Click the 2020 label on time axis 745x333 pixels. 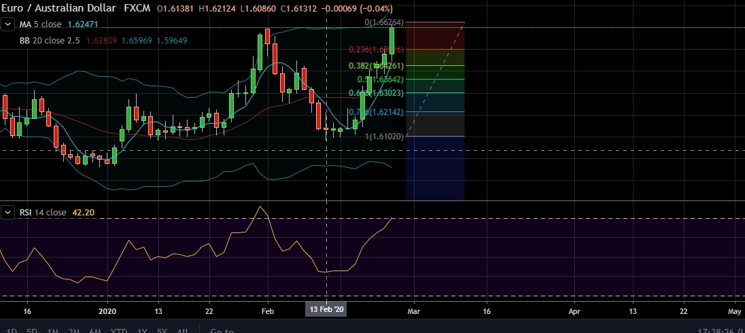point(108,312)
